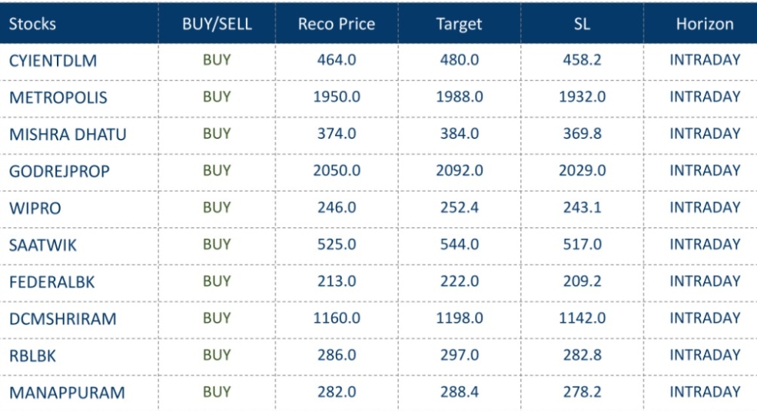Select the MISHRA DHATU stock name
This screenshot has height=411, width=757.
tap(68, 134)
